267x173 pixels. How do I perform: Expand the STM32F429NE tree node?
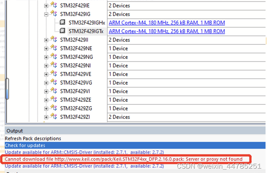(46, 49)
